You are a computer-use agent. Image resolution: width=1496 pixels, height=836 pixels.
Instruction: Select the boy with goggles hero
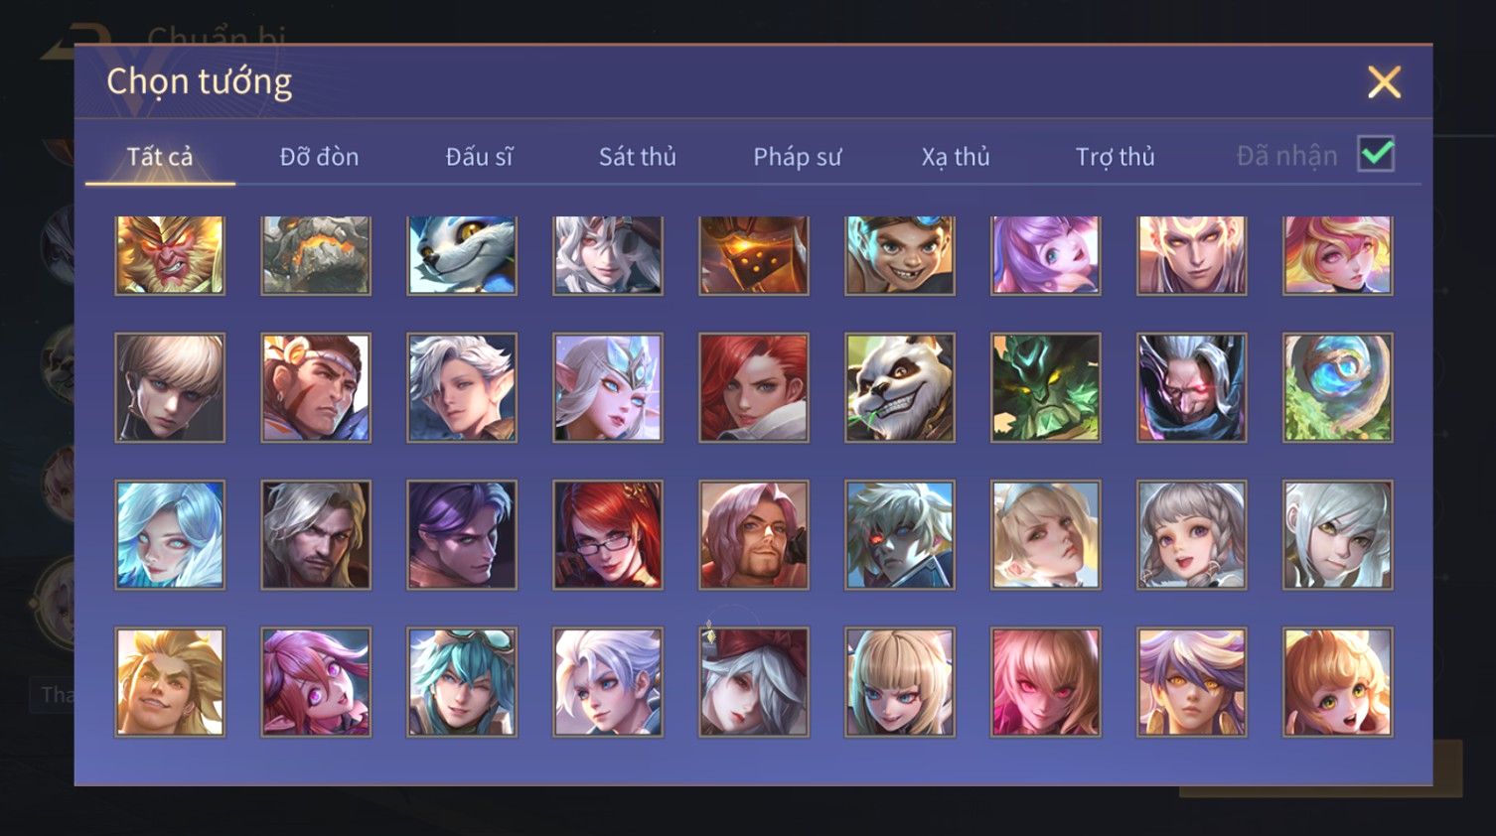click(900, 255)
